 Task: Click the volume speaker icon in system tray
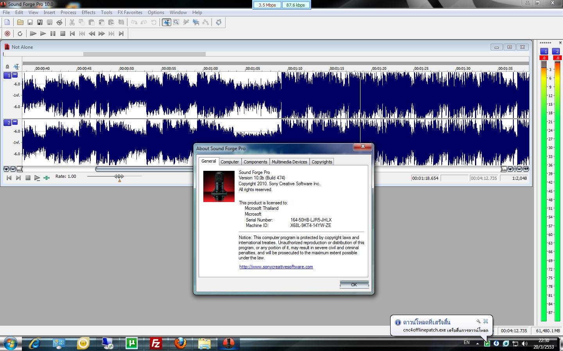coord(525,343)
